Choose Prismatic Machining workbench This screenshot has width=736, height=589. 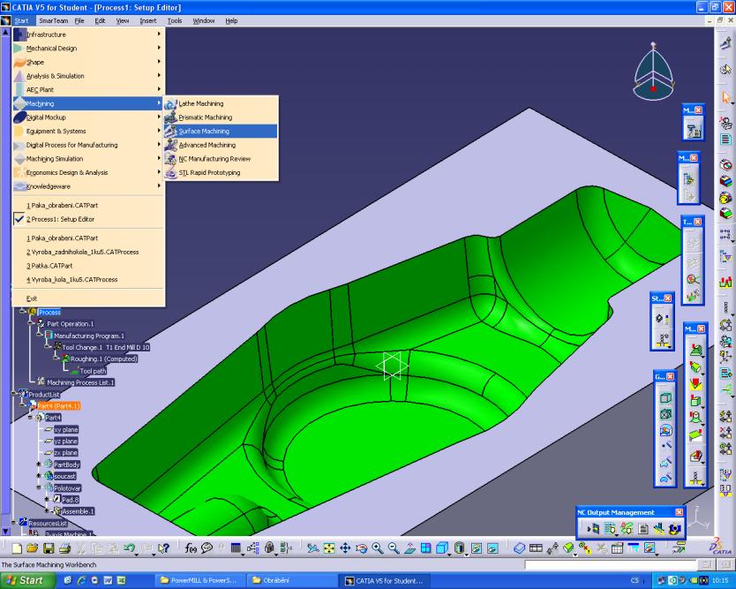pos(221,117)
